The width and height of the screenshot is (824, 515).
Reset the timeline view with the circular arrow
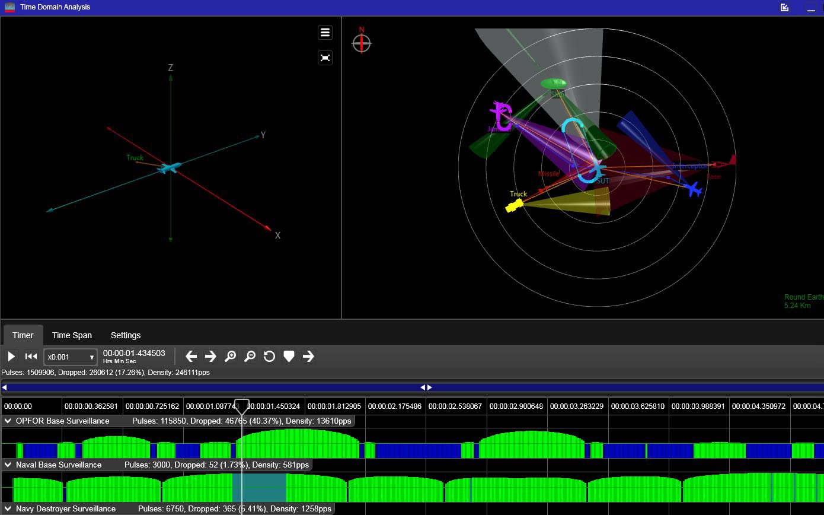(269, 357)
